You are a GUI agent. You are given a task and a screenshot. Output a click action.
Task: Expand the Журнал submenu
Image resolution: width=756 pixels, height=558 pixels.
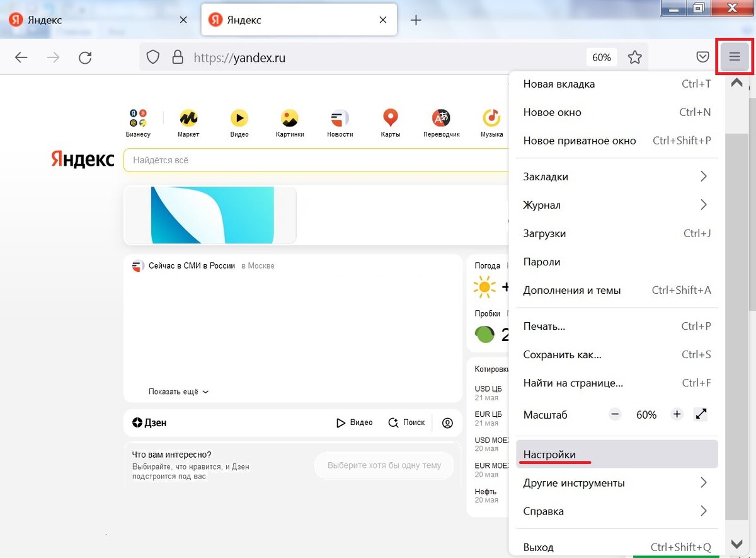(x=617, y=205)
